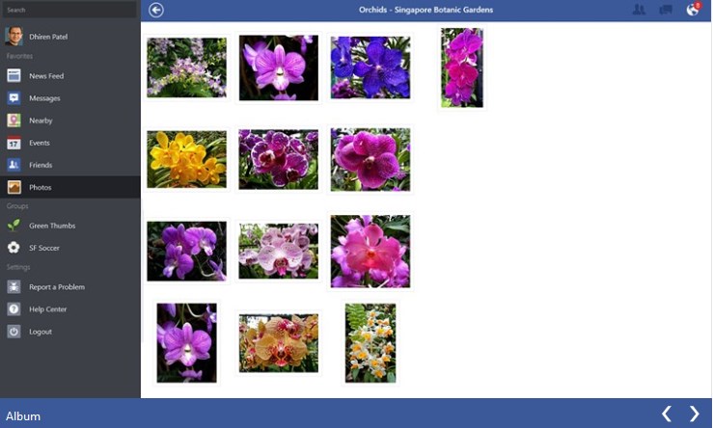Viewport: 713px width, 428px height.
Task: Open Friends label in the sidebar
Action: [x=41, y=165]
